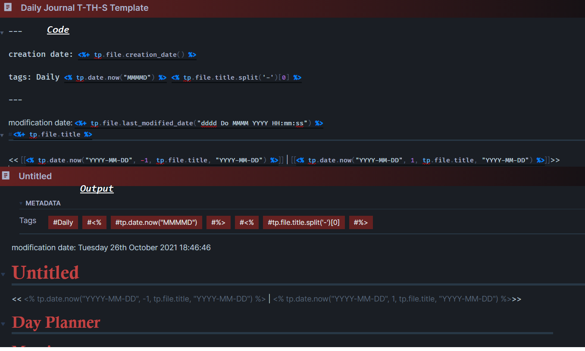Click the modification date line in the preview
The height and width of the screenshot is (351, 585).
[x=111, y=247]
